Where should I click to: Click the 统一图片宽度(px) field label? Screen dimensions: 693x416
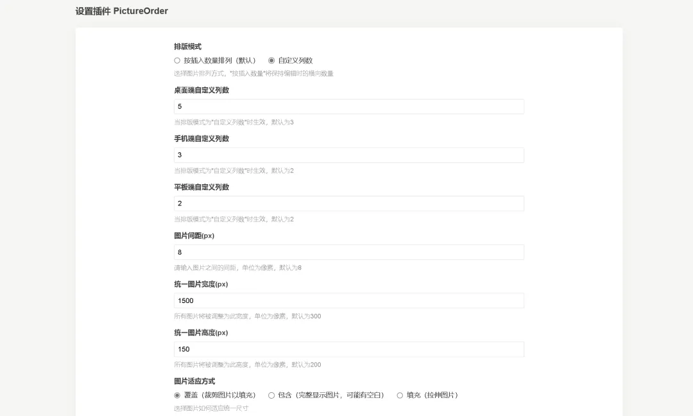point(201,284)
